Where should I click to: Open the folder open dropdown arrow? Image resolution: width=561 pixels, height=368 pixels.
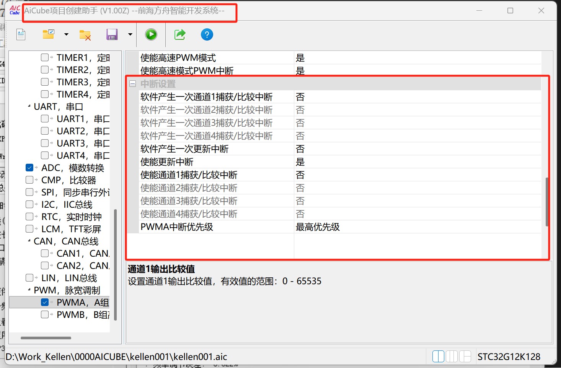pos(67,34)
